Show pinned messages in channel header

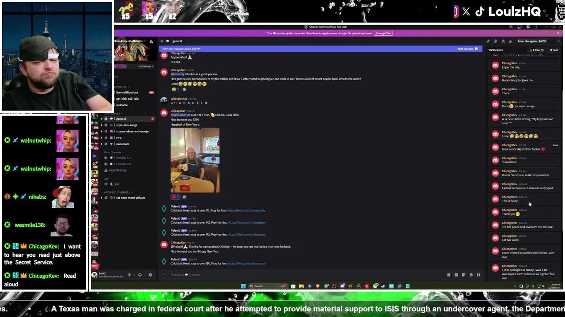(x=503, y=41)
